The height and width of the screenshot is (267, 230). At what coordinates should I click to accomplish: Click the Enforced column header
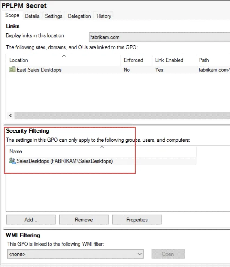tap(133, 60)
